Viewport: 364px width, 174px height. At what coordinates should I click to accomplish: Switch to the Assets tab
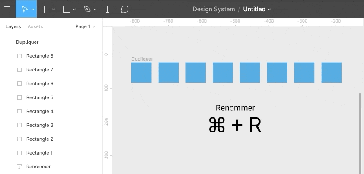coord(35,26)
